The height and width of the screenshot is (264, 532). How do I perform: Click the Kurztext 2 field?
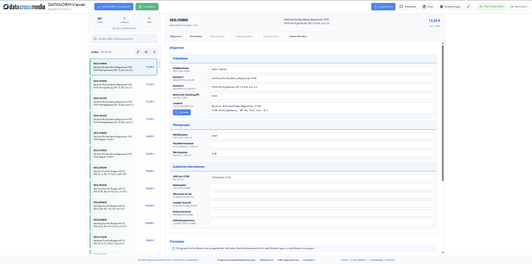[321, 87]
